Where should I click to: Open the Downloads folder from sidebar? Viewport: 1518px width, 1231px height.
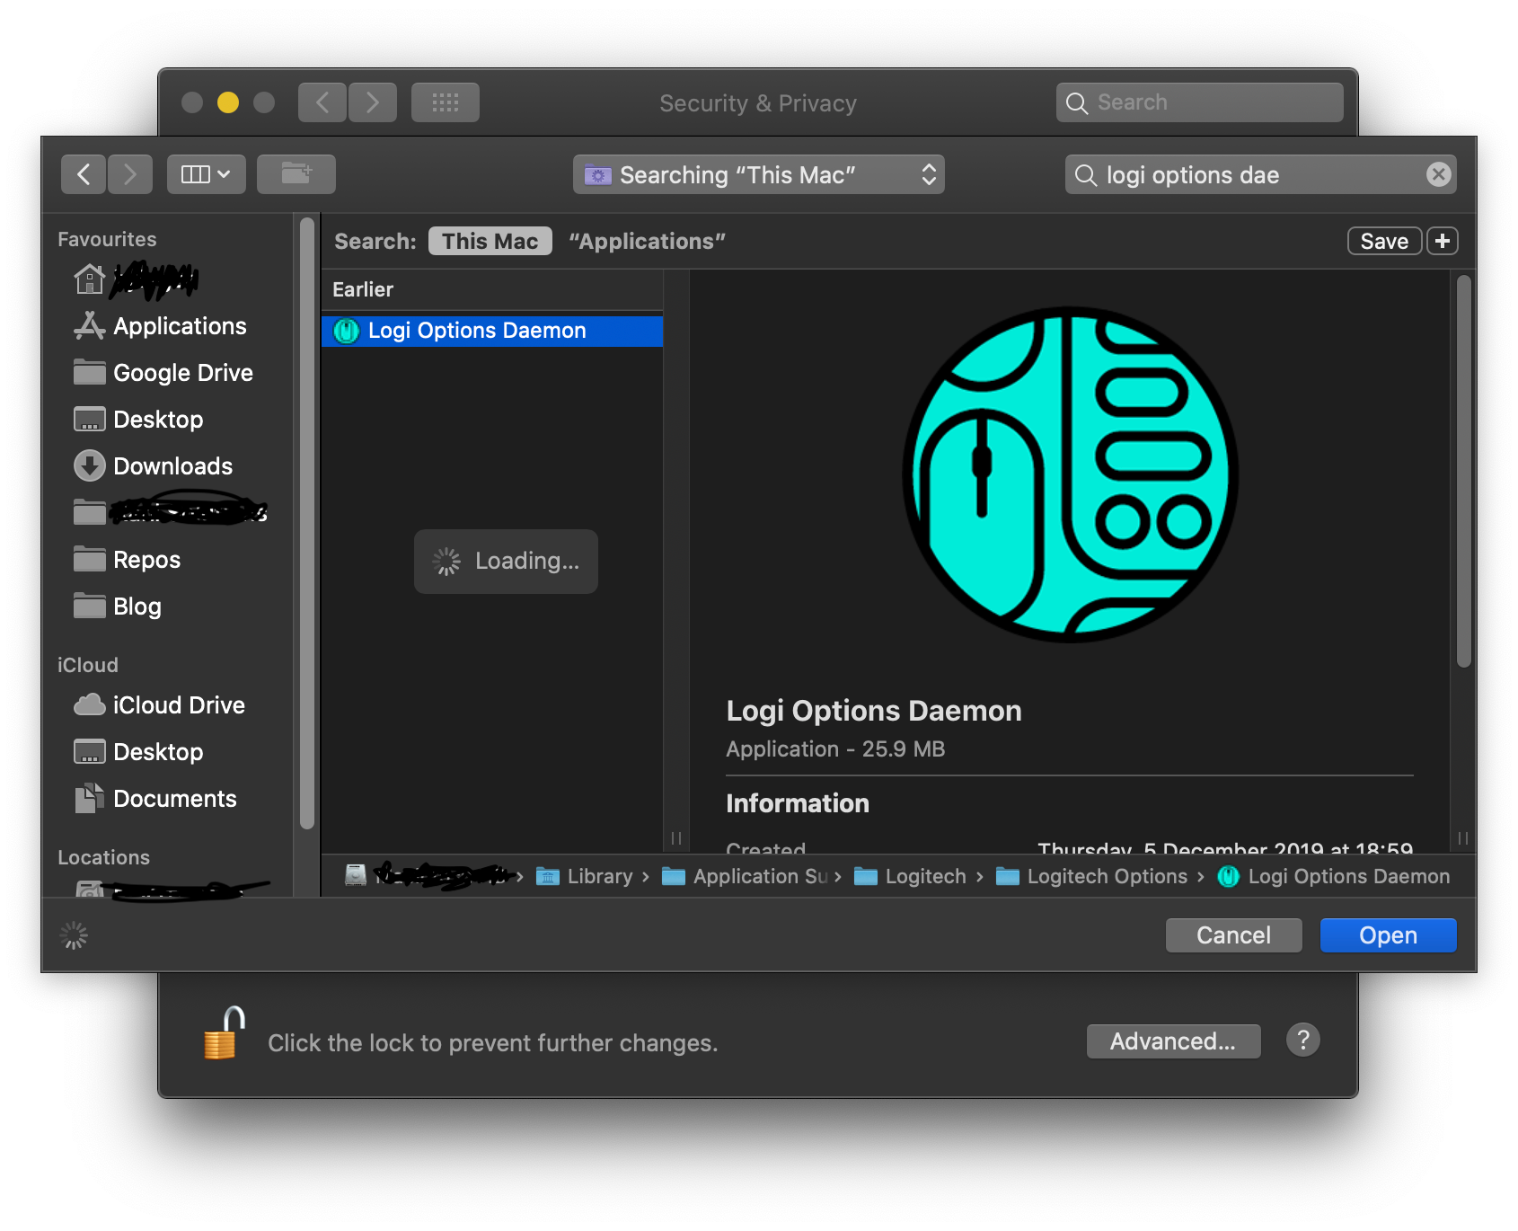[172, 465]
